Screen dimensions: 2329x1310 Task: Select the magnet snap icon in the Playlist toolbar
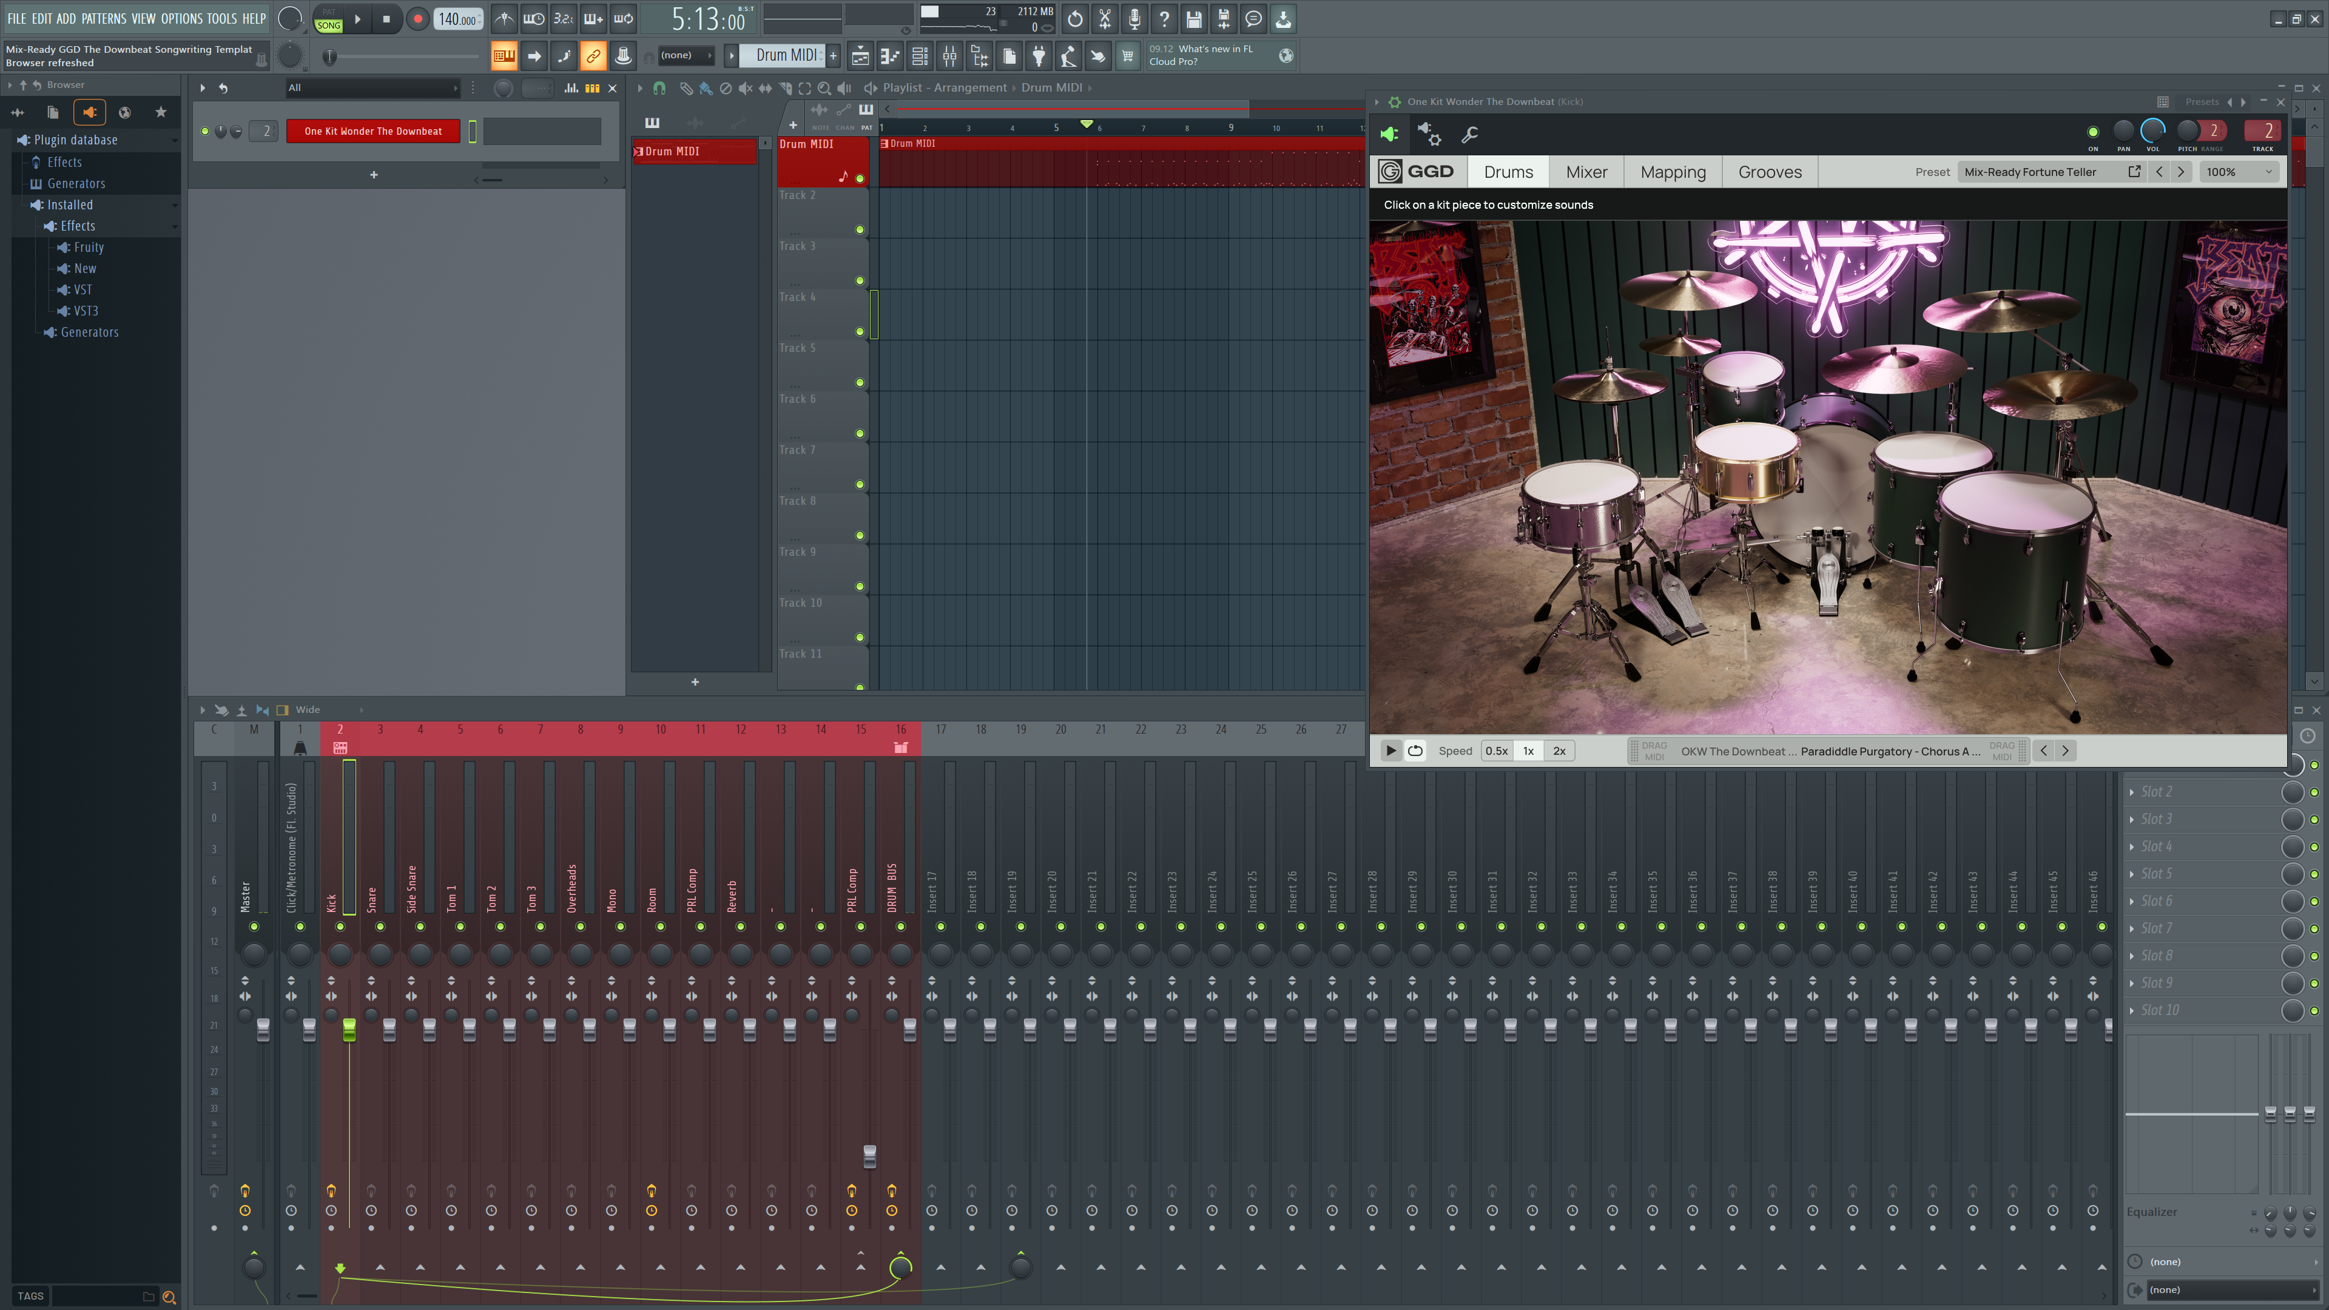(x=659, y=88)
